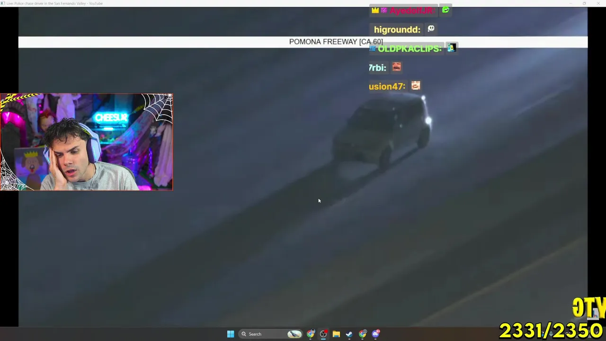Click the bird image in the search box
The height and width of the screenshot is (341, 606).
click(x=294, y=334)
